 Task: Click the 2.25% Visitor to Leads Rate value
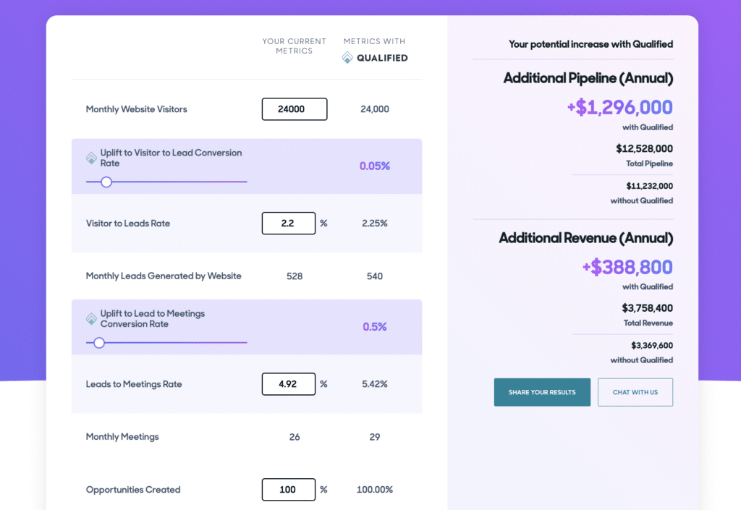(375, 224)
